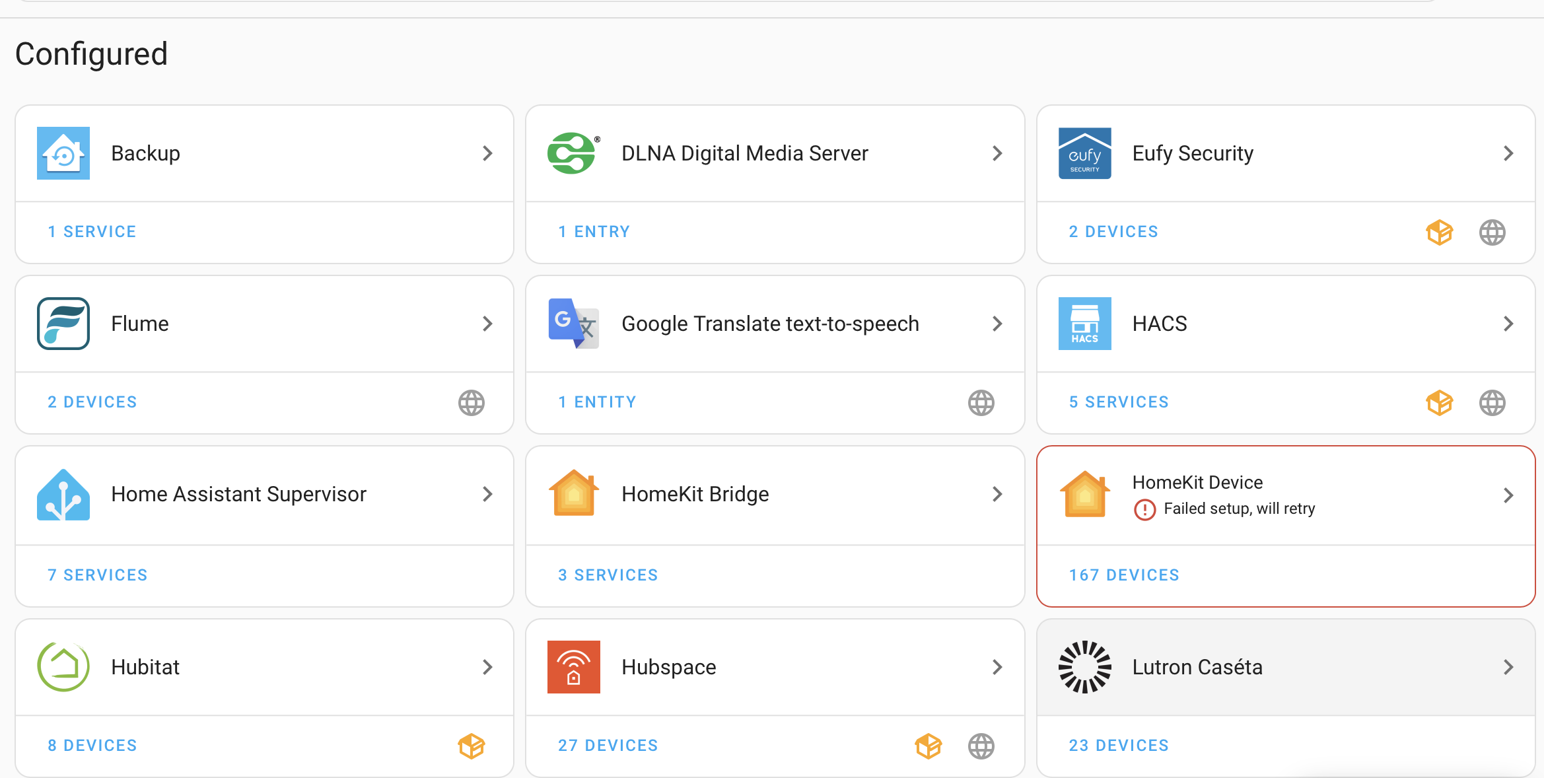Click cloud globe icon on Flume card

click(x=472, y=403)
